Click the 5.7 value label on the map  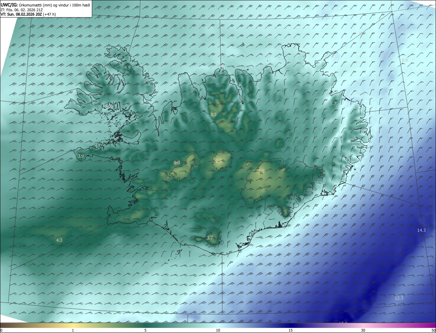pos(333,104)
